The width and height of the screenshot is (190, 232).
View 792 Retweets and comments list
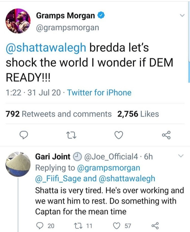pos(59,114)
